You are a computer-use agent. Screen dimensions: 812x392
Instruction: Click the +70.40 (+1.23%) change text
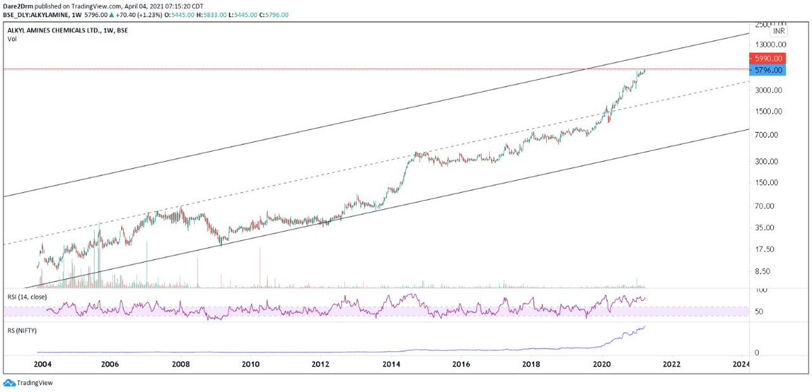tap(140, 14)
